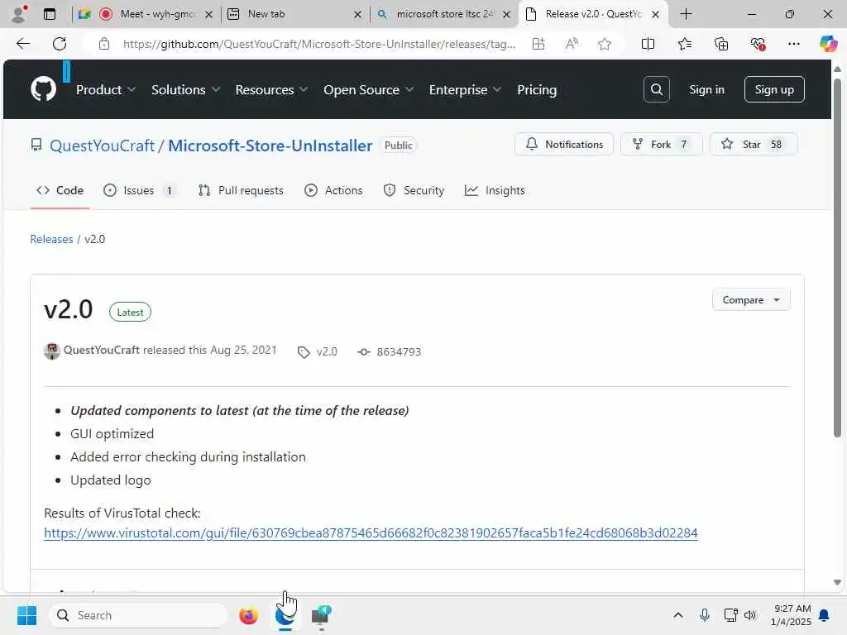Switch to the Meet browser tab

(146, 14)
